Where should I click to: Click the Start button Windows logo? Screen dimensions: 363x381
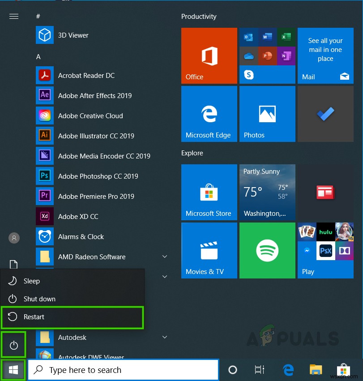coord(13,369)
